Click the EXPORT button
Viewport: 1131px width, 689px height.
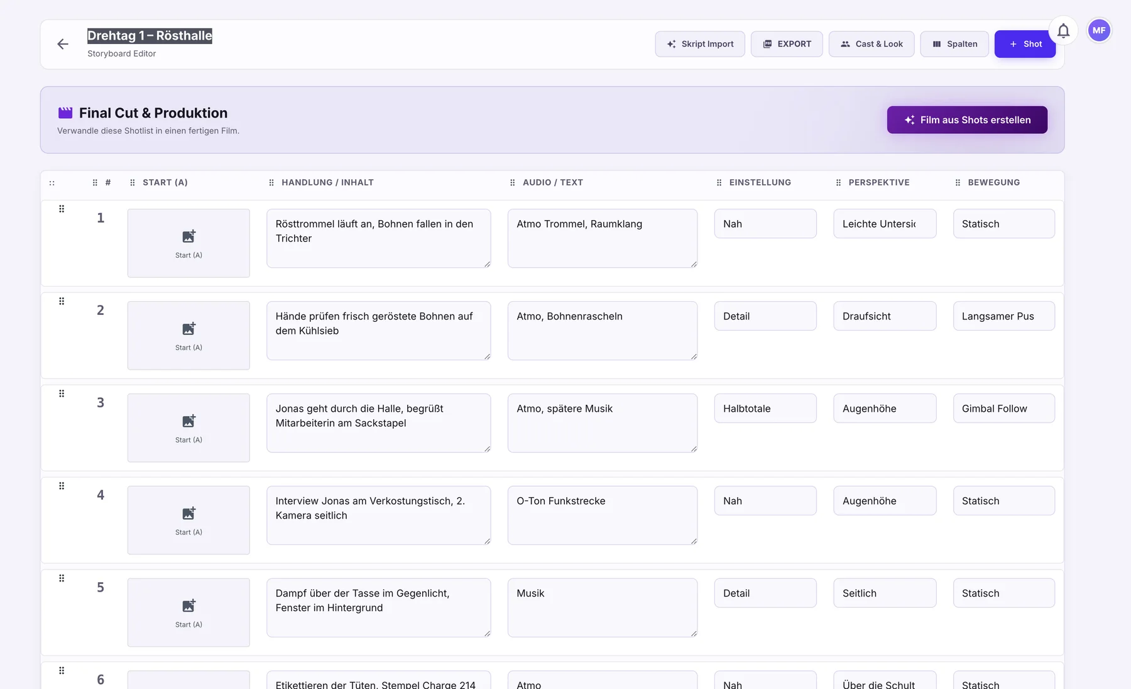click(x=787, y=44)
